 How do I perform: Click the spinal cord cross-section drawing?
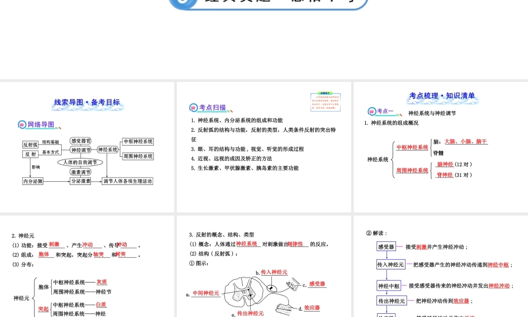243,292
